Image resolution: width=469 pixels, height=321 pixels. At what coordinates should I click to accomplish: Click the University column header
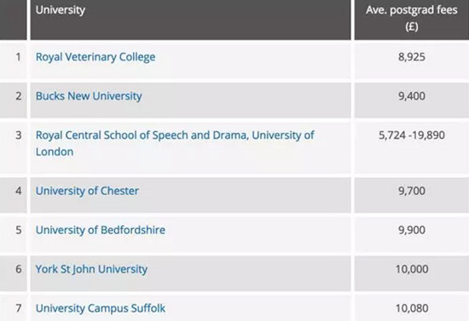[x=190, y=20]
